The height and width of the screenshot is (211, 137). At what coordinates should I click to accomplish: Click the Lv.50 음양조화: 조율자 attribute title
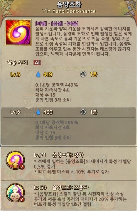click(61, 188)
